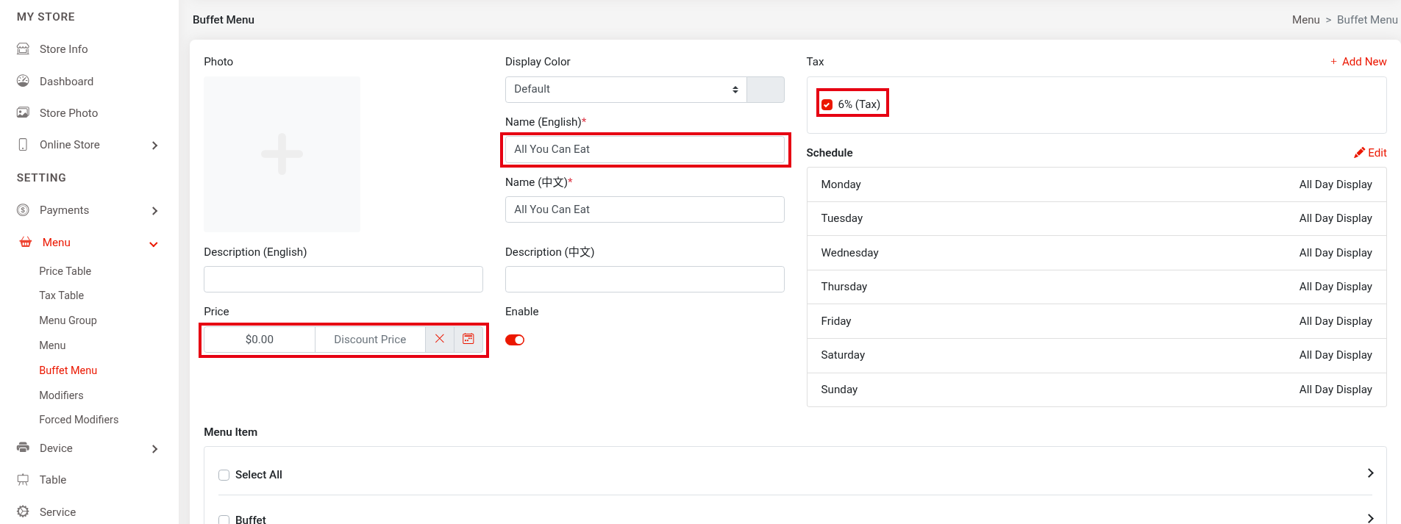1401x524 pixels.
Task: Expand the Select All row chevron
Action: (1370, 473)
